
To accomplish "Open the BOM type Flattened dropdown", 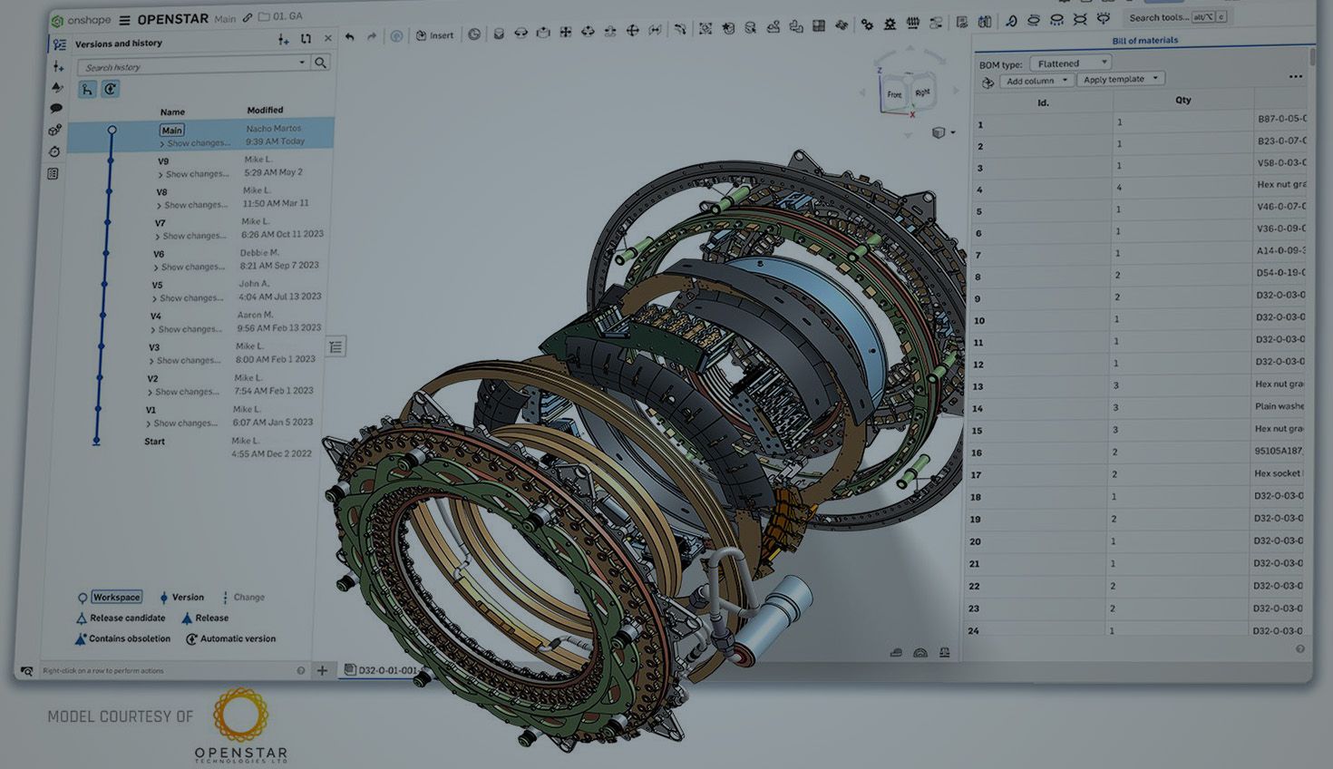I will 1071,63.
